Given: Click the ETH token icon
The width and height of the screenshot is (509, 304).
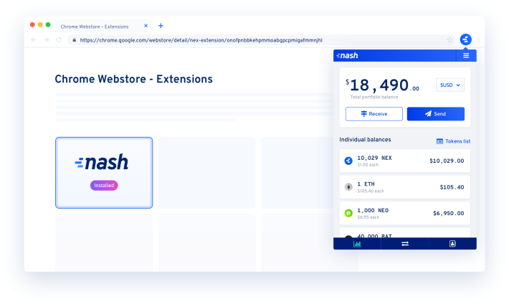Looking at the screenshot, I should 348,187.
